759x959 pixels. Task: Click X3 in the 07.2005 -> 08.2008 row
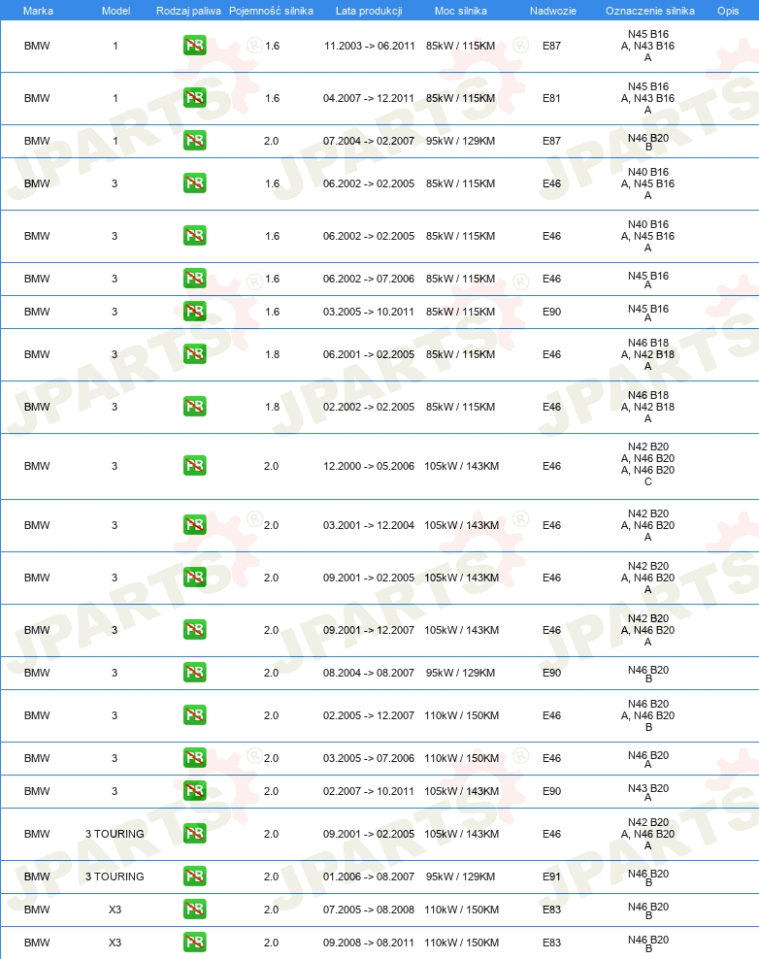click(x=115, y=910)
